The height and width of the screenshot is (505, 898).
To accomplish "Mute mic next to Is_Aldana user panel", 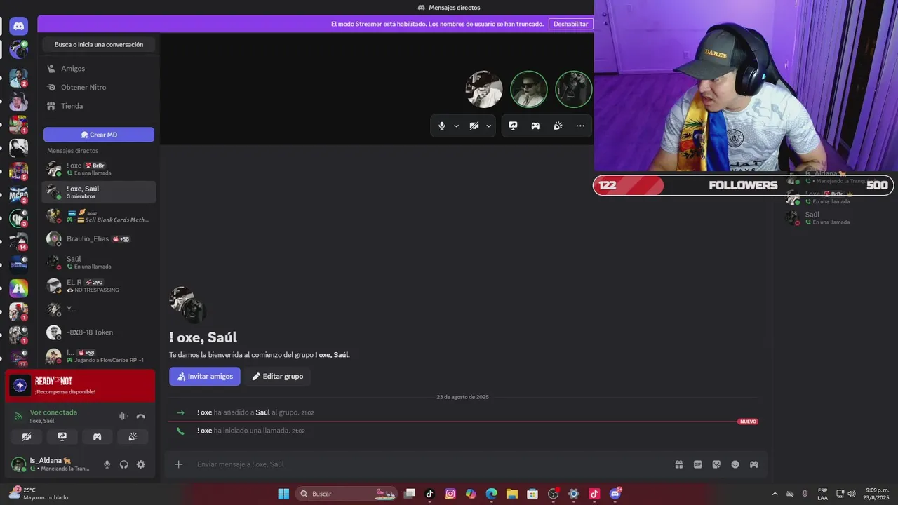I will pos(107,464).
